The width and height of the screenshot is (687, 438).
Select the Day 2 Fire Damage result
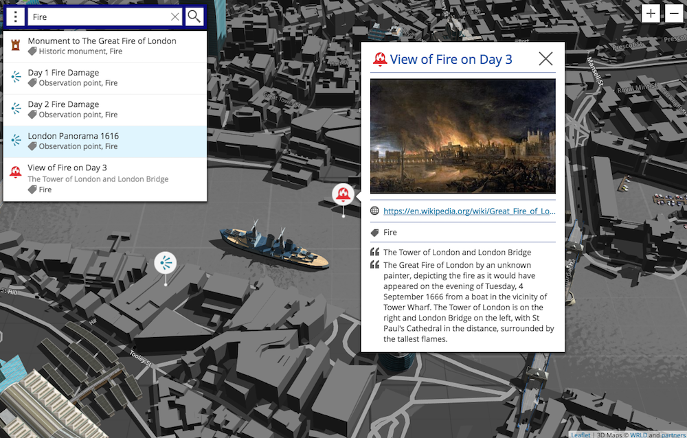click(x=105, y=110)
